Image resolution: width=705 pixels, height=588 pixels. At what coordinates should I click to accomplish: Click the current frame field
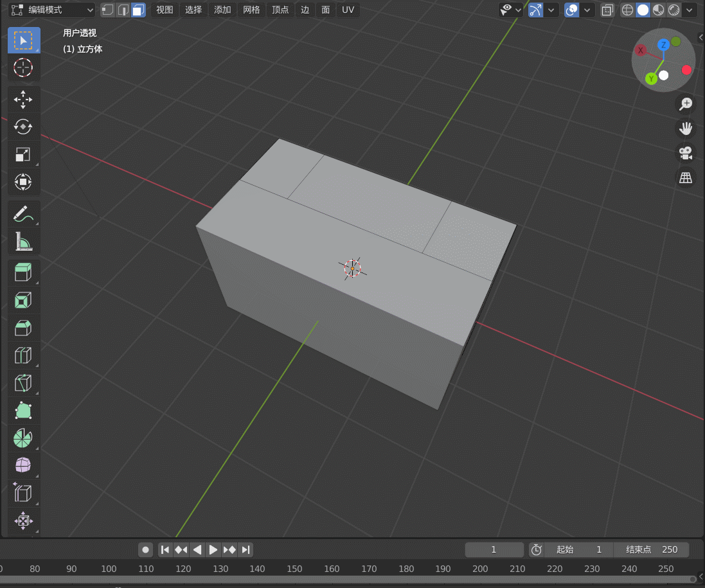pyautogui.click(x=494, y=549)
